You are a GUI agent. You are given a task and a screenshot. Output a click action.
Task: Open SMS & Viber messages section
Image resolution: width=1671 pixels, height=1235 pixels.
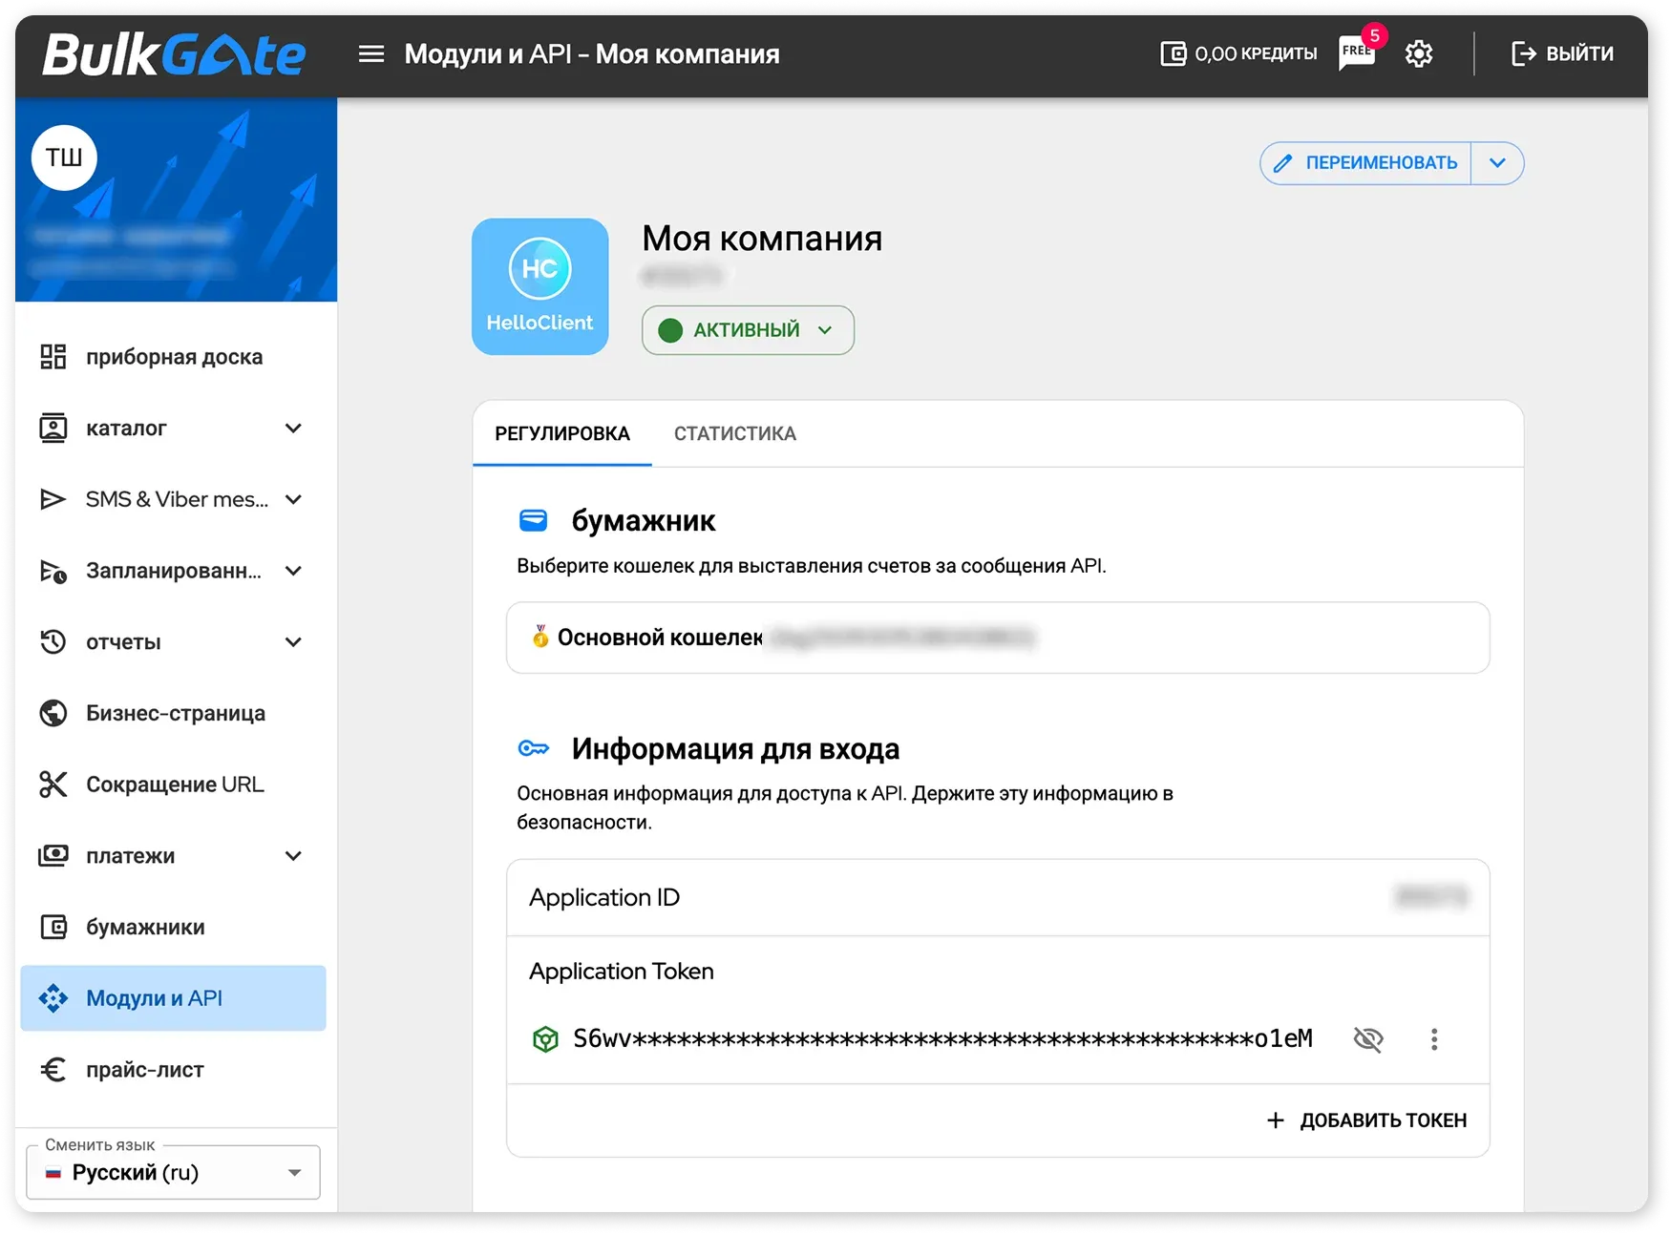click(x=172, y=499)
